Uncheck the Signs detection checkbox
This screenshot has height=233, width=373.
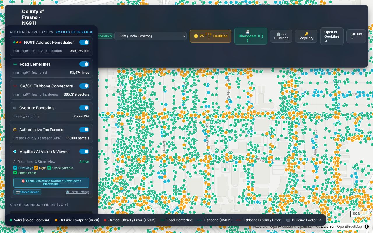click(36, 168)
